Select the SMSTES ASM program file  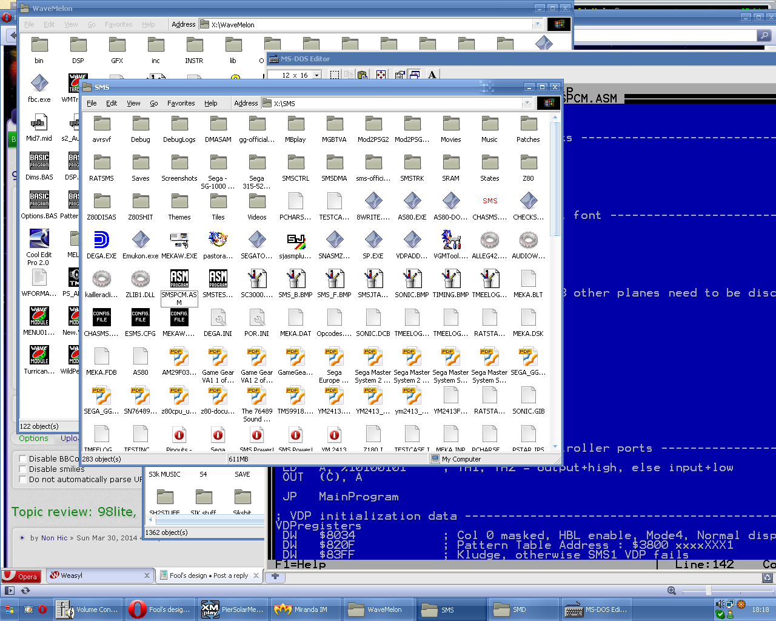click(218, 279)
